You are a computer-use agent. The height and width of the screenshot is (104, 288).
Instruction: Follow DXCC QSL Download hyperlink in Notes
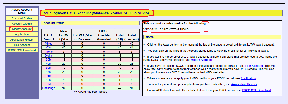click(x=257, y=90)
